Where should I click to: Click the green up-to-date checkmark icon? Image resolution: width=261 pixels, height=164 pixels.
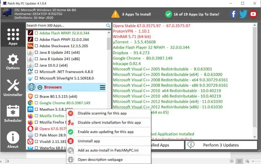coord(168,14)
